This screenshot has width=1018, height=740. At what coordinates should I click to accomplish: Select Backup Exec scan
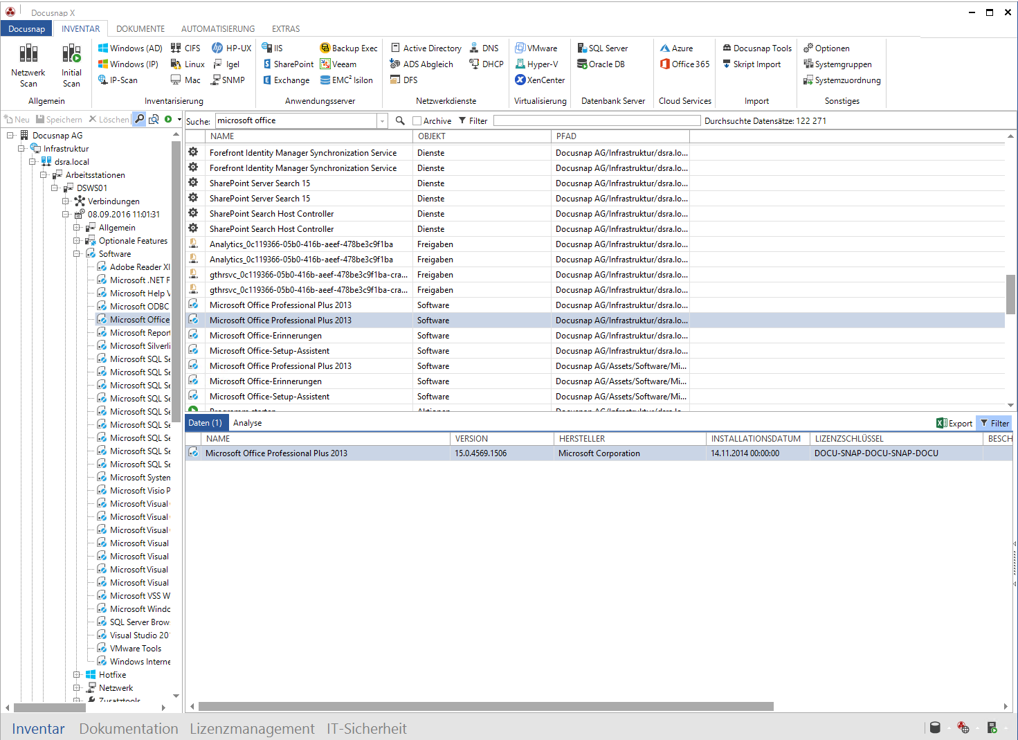349,48
